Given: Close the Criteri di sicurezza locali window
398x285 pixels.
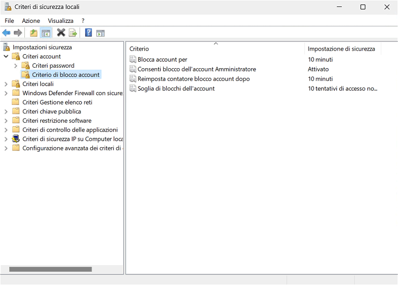Looking at the screenshot, I should click(x=387, y=7).
